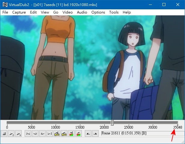
Task: Open the Video menu
Action: point(67,12)
